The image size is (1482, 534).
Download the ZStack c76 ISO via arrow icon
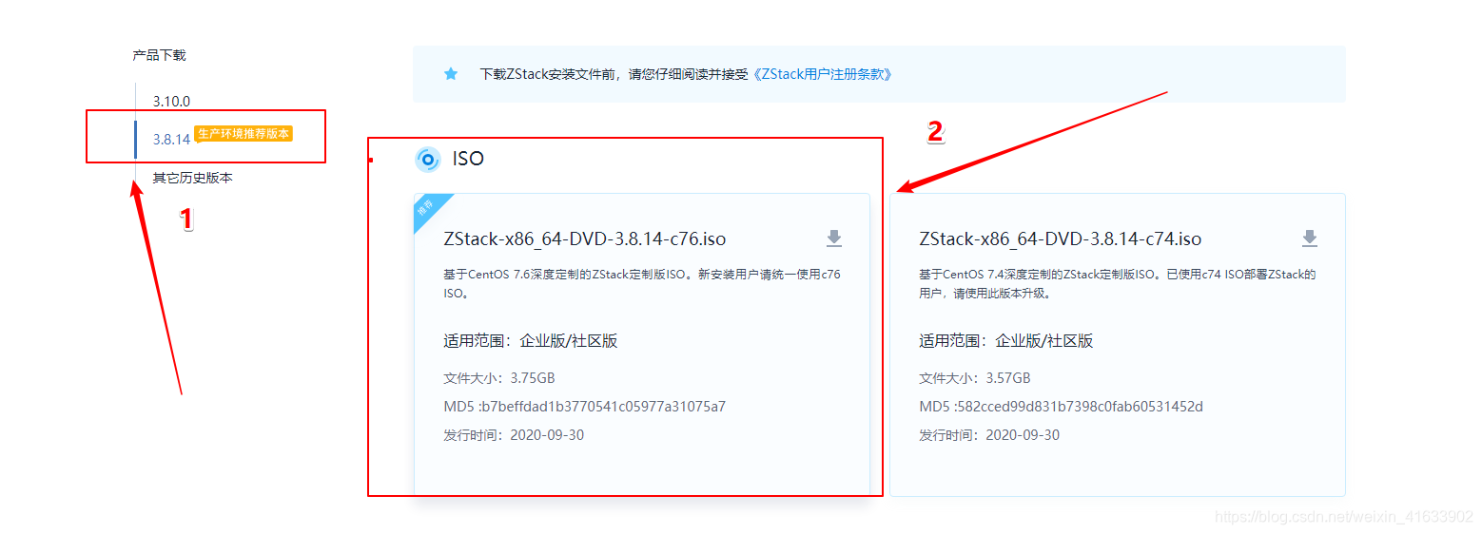(834, 238)
